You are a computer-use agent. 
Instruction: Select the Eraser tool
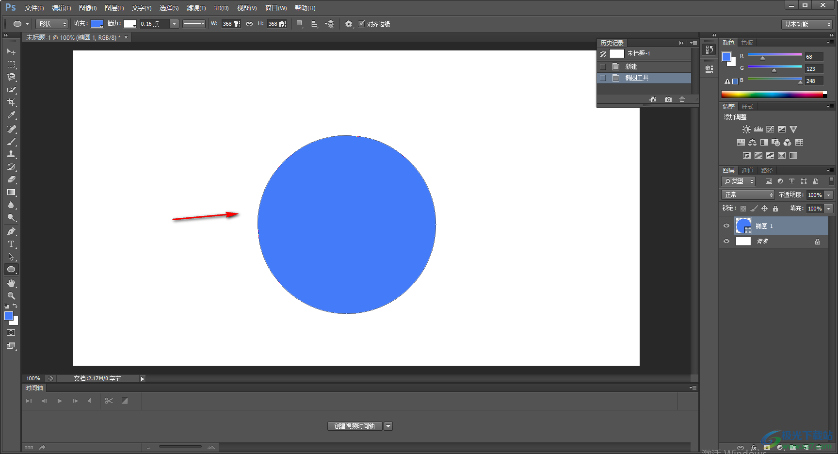pos(11,179)
